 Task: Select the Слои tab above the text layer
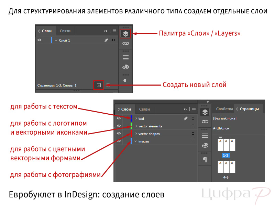tap(125, 109)
